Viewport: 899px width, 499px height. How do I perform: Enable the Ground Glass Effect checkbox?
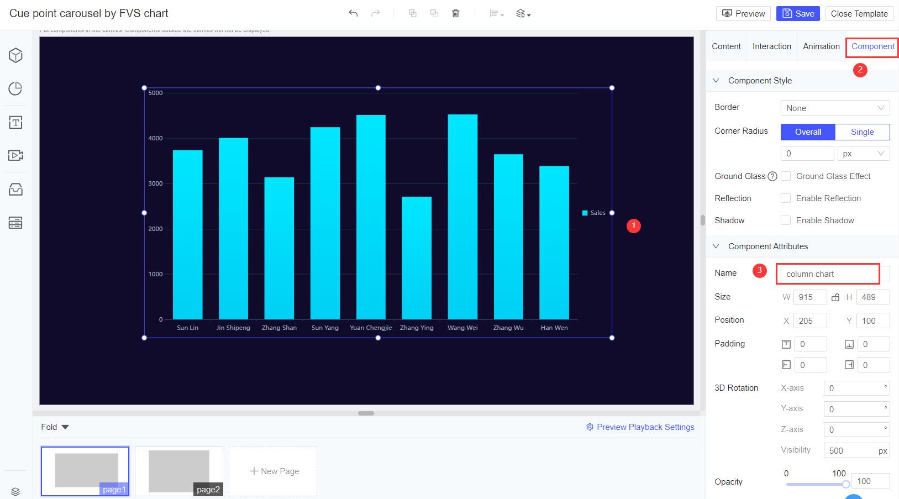click(x=786, y=176)
